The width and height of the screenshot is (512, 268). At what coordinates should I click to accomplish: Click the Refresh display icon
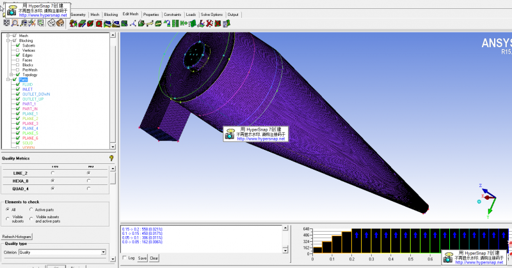pyautogui.click(x=40, y=23)
